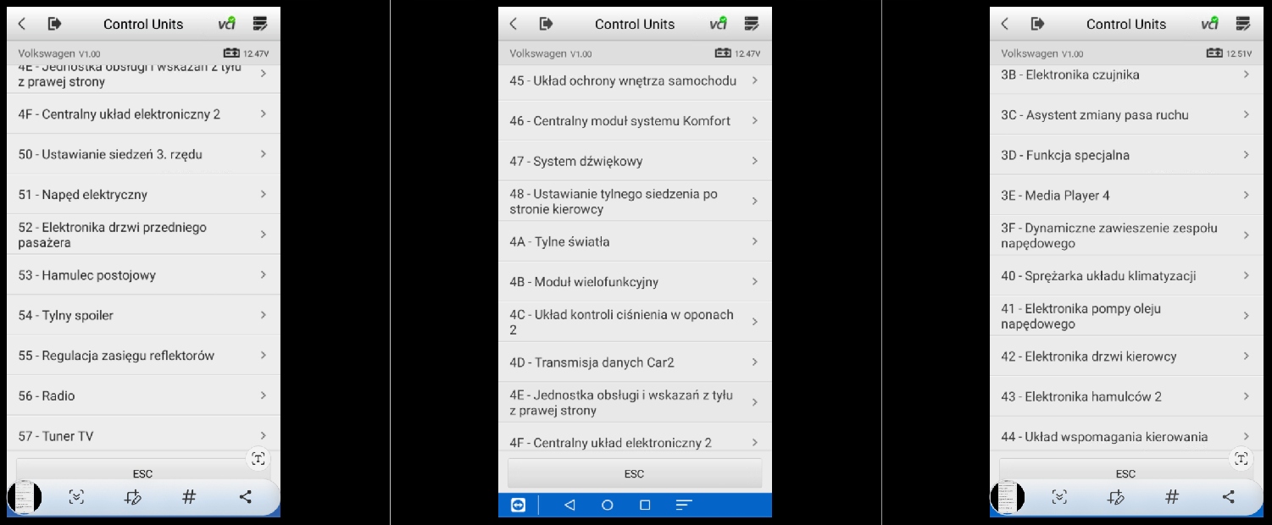Expand chevron for 47 - System dźwiękowy

[754, 161]
